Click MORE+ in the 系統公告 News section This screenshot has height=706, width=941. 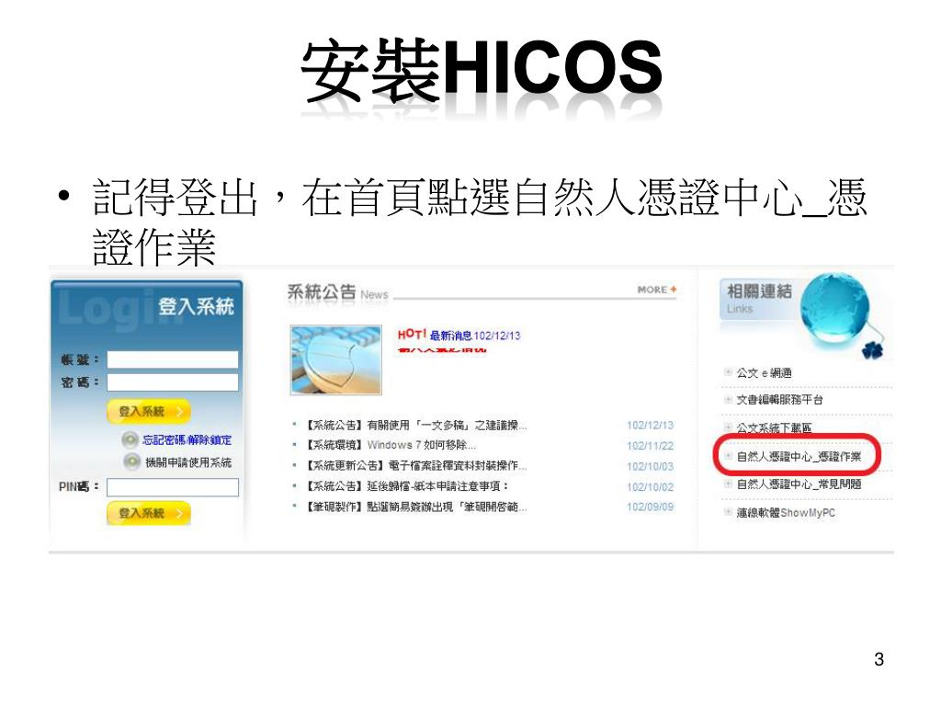(x=656, y=290)
